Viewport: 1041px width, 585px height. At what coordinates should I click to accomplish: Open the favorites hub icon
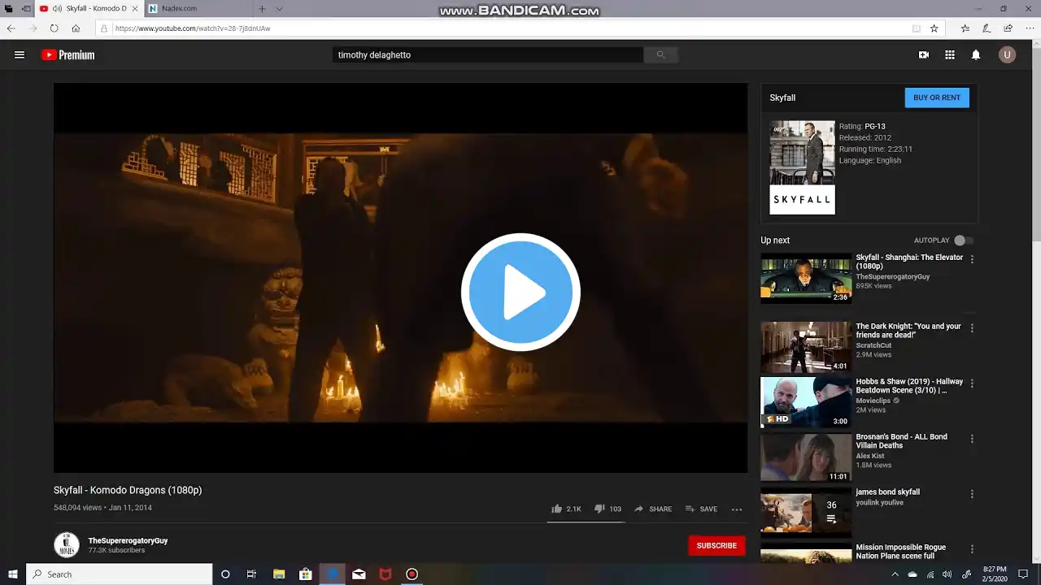pos(965,28)
